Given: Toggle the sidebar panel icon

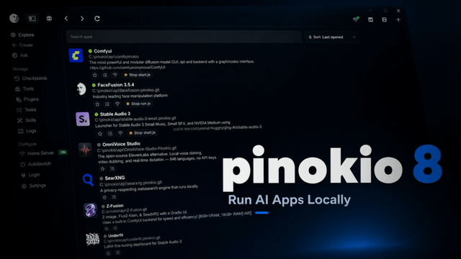Looking at the screenshot, I should 32,19.
